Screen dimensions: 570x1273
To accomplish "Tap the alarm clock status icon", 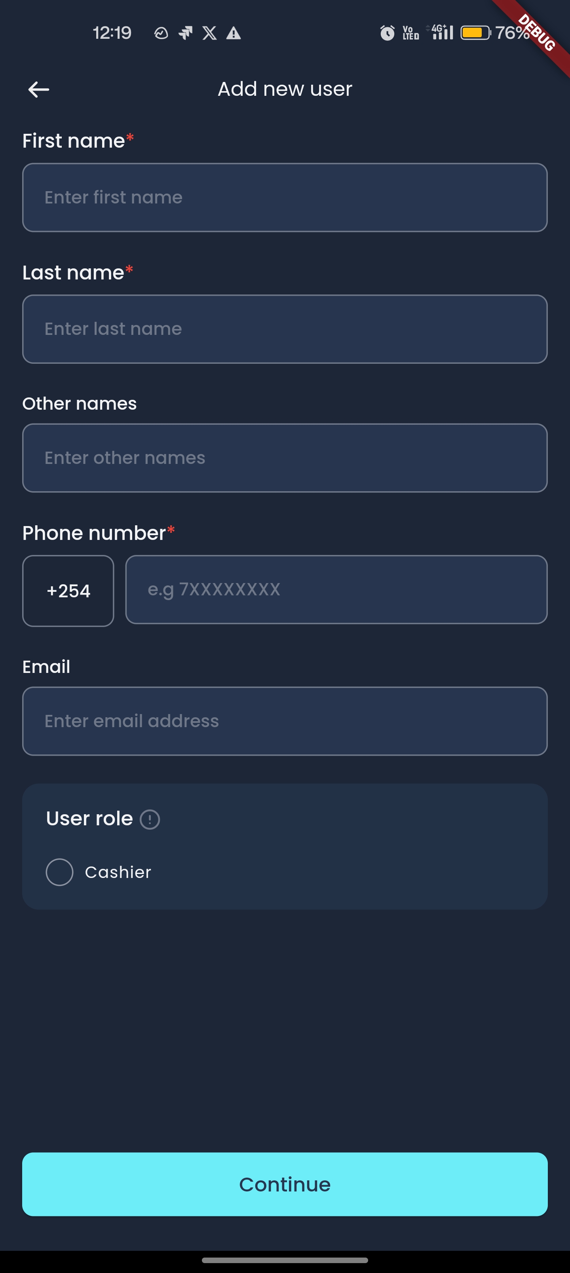I will 387,33.
